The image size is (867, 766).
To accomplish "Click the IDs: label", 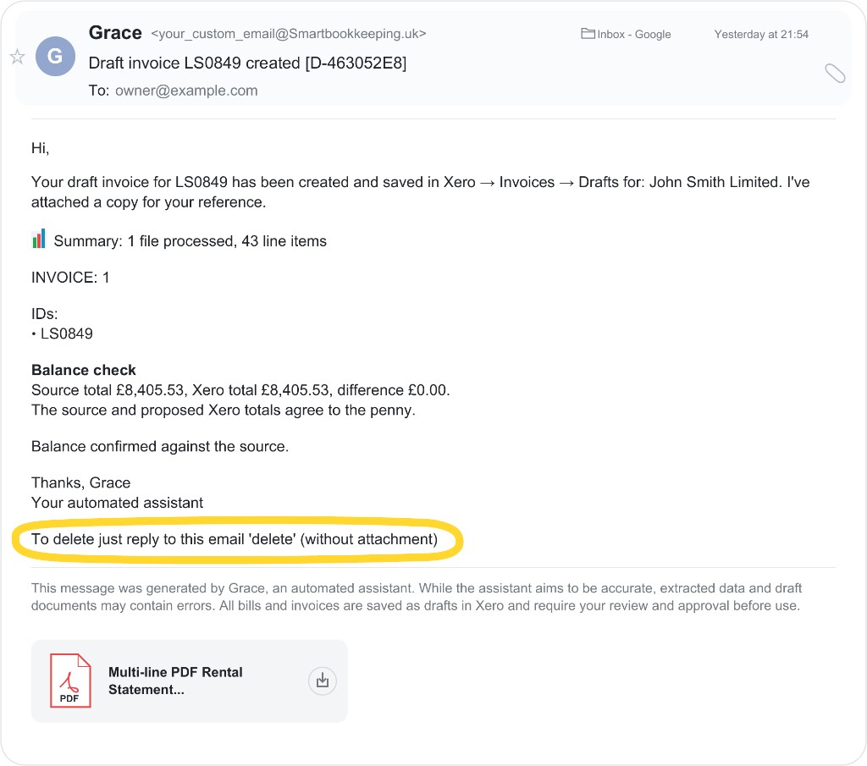I will 45,314.
